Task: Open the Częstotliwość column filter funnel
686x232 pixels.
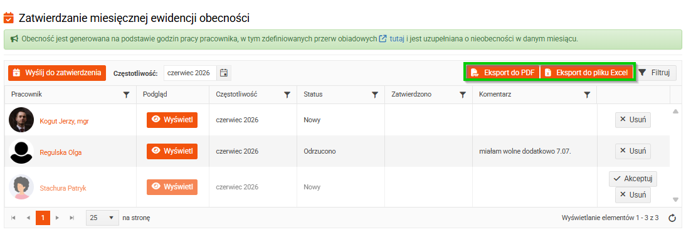Action: [x=287, y=95]
